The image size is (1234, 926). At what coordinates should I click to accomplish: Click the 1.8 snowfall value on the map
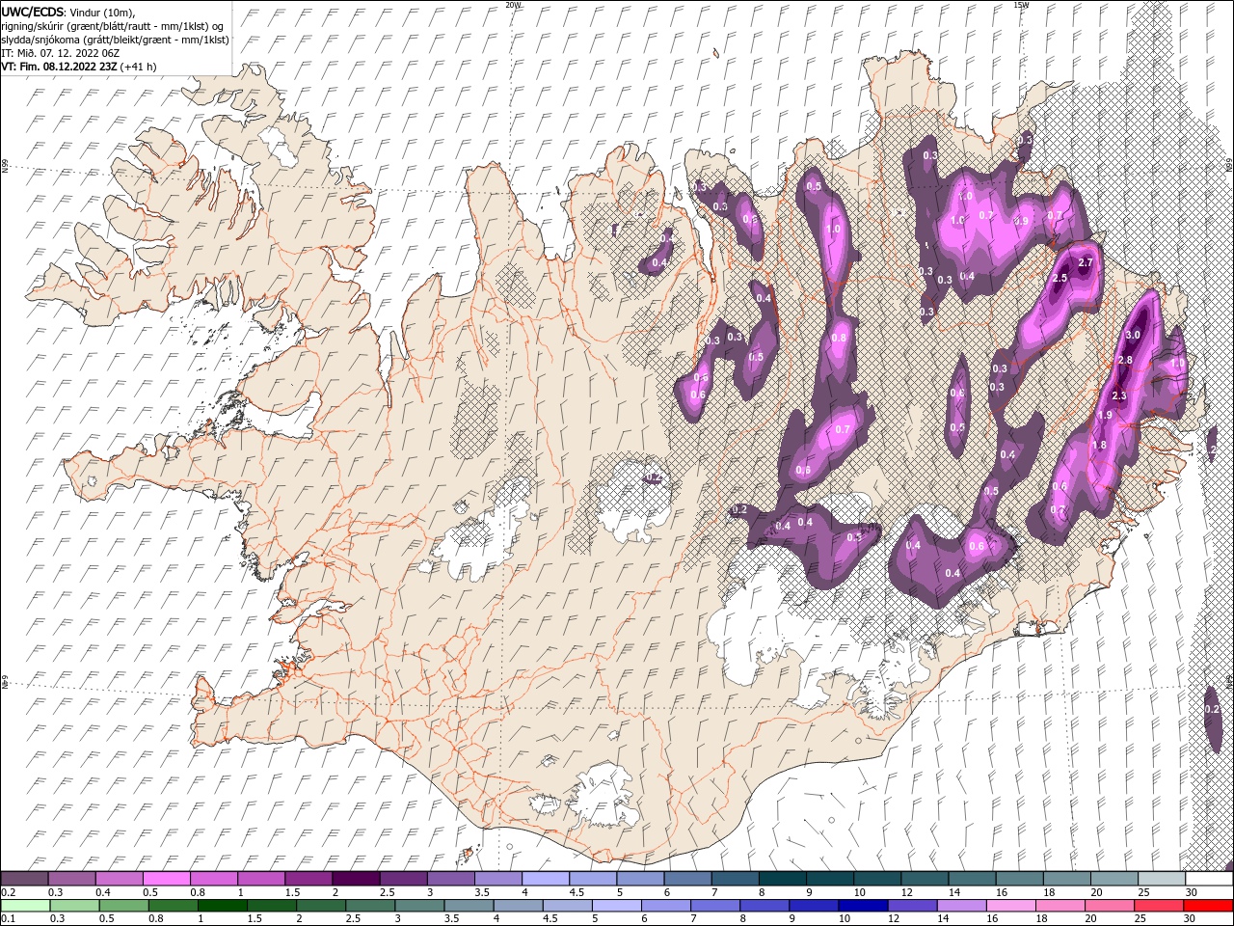1100,445
